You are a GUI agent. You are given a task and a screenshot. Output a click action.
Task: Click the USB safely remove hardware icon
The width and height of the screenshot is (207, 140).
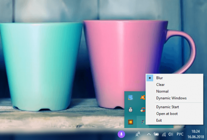[130, 110]
